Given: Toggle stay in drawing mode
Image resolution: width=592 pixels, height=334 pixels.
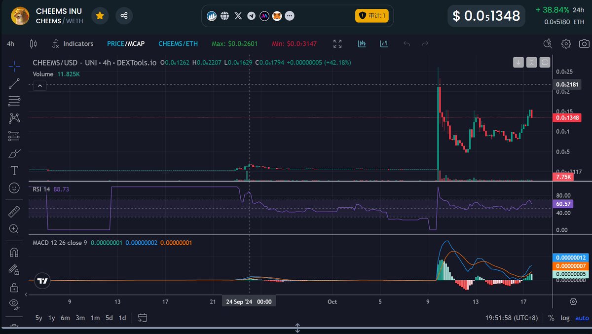Looking at the screenshot, I should [x=14, y=270].
